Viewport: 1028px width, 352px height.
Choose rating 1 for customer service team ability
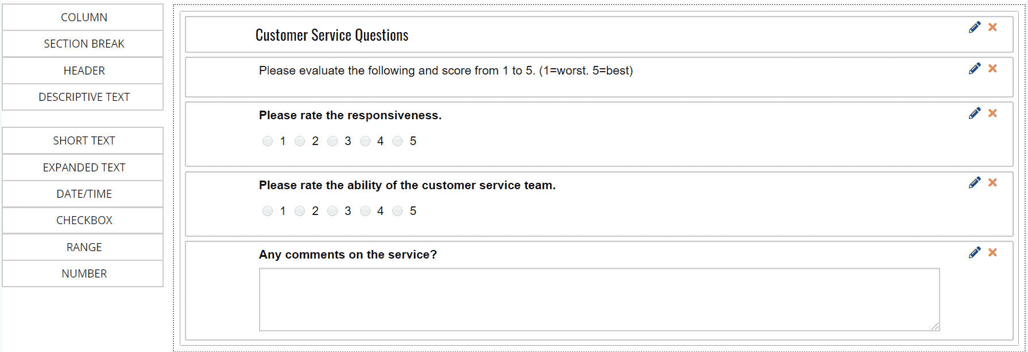tap(268, 211)
